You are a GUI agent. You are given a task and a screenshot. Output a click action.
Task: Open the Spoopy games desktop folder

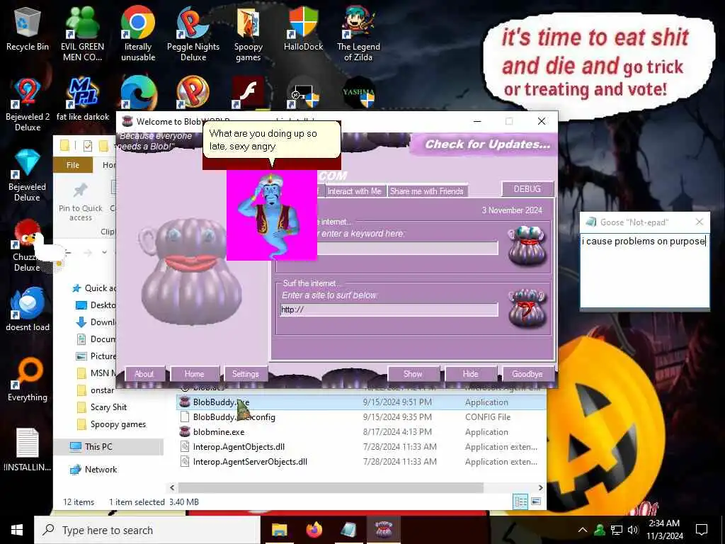coord(249,33)
